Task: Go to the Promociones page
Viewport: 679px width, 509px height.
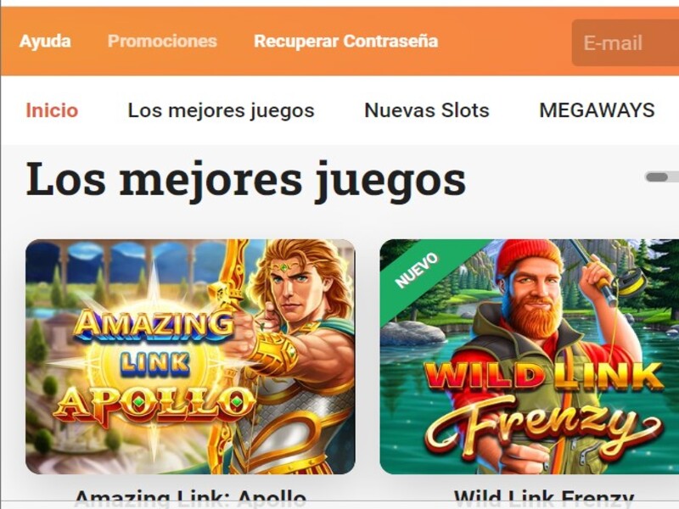Action: [x=162, y=42]
